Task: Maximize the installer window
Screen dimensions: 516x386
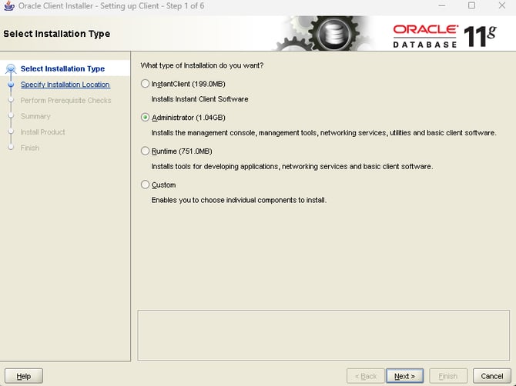Action: pyautogui.click(x=471, y=6)
